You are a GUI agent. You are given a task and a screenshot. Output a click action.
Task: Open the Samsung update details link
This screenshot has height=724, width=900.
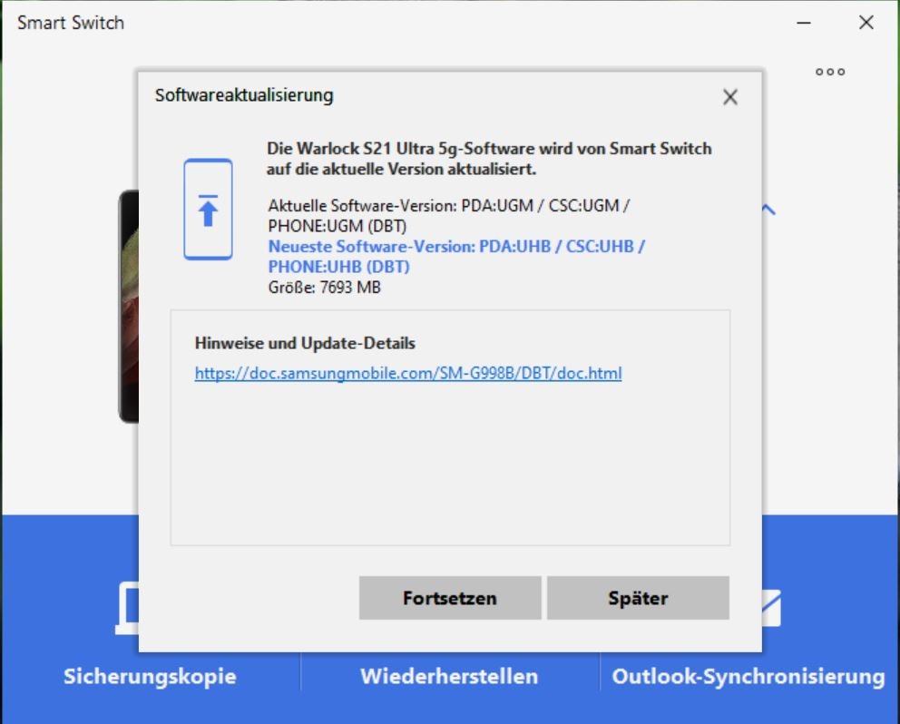[x=408, y=373]
